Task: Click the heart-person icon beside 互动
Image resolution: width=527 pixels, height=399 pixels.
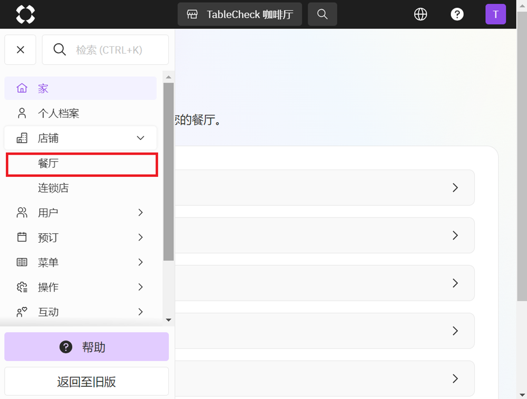Action: (22, 312)
